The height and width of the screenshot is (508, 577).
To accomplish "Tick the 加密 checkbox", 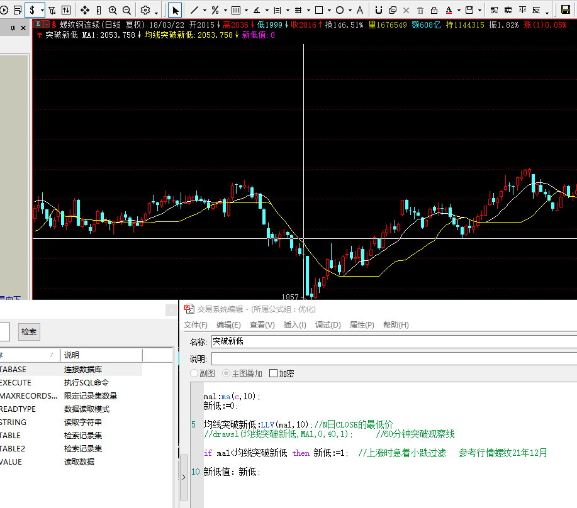I will click(274, 373).
